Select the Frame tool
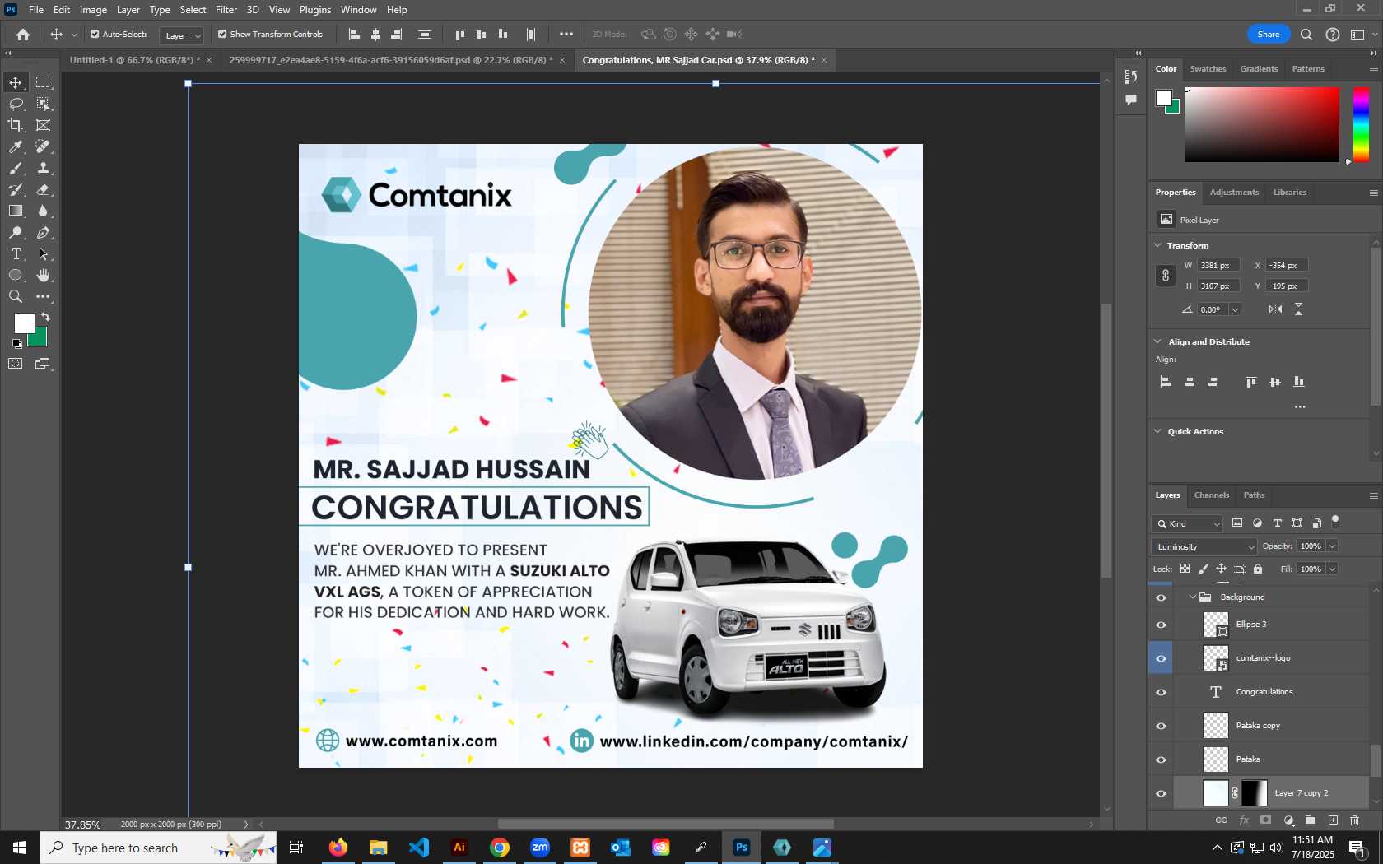Viewport: 1383px width, 864px height. coord(43,125)
